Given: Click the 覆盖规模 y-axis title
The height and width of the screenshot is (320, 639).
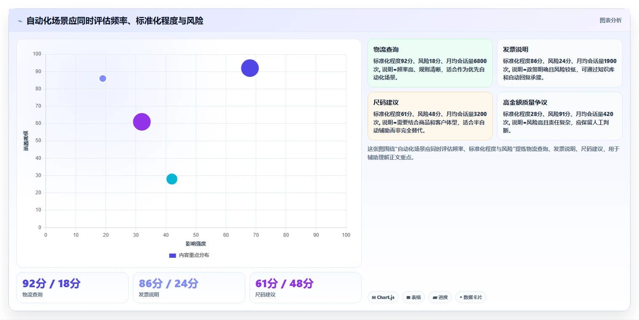Looking at the screenshot, I should coord(26,141).
